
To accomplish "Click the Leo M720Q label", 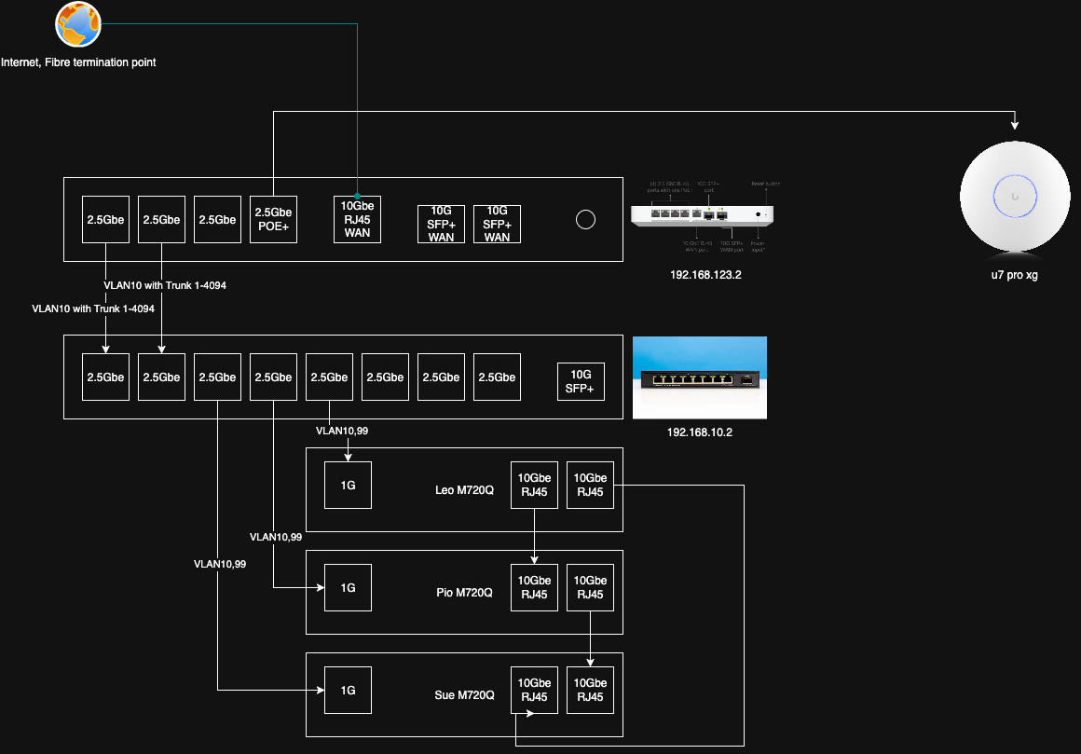I will point(464,490).
